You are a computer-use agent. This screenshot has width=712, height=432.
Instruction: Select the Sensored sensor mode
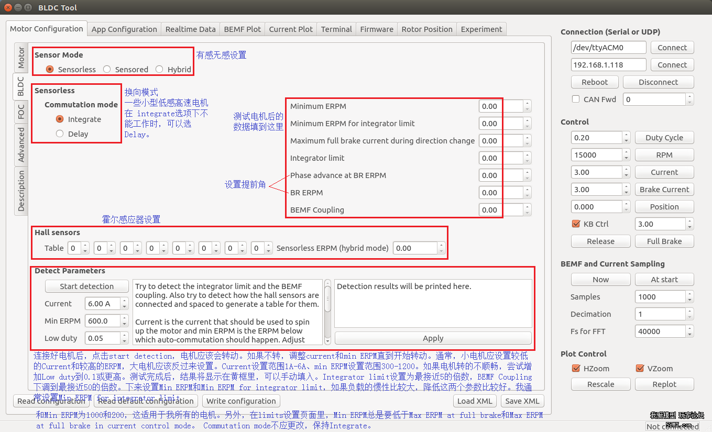coord(106,69)
